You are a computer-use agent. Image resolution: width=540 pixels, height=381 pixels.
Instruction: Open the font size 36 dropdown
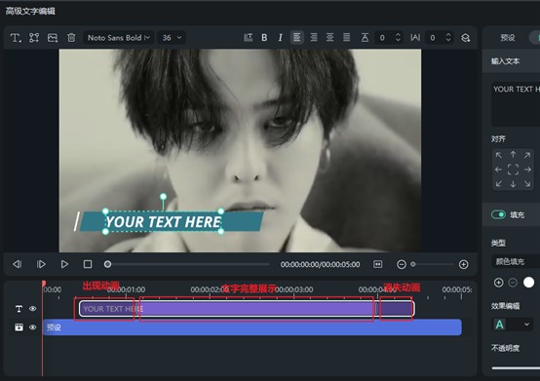[x=172, y=37]
